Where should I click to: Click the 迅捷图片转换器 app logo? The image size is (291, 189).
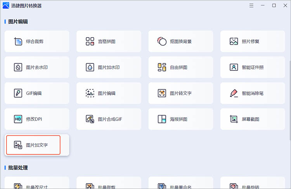click(x=6, y=5)
